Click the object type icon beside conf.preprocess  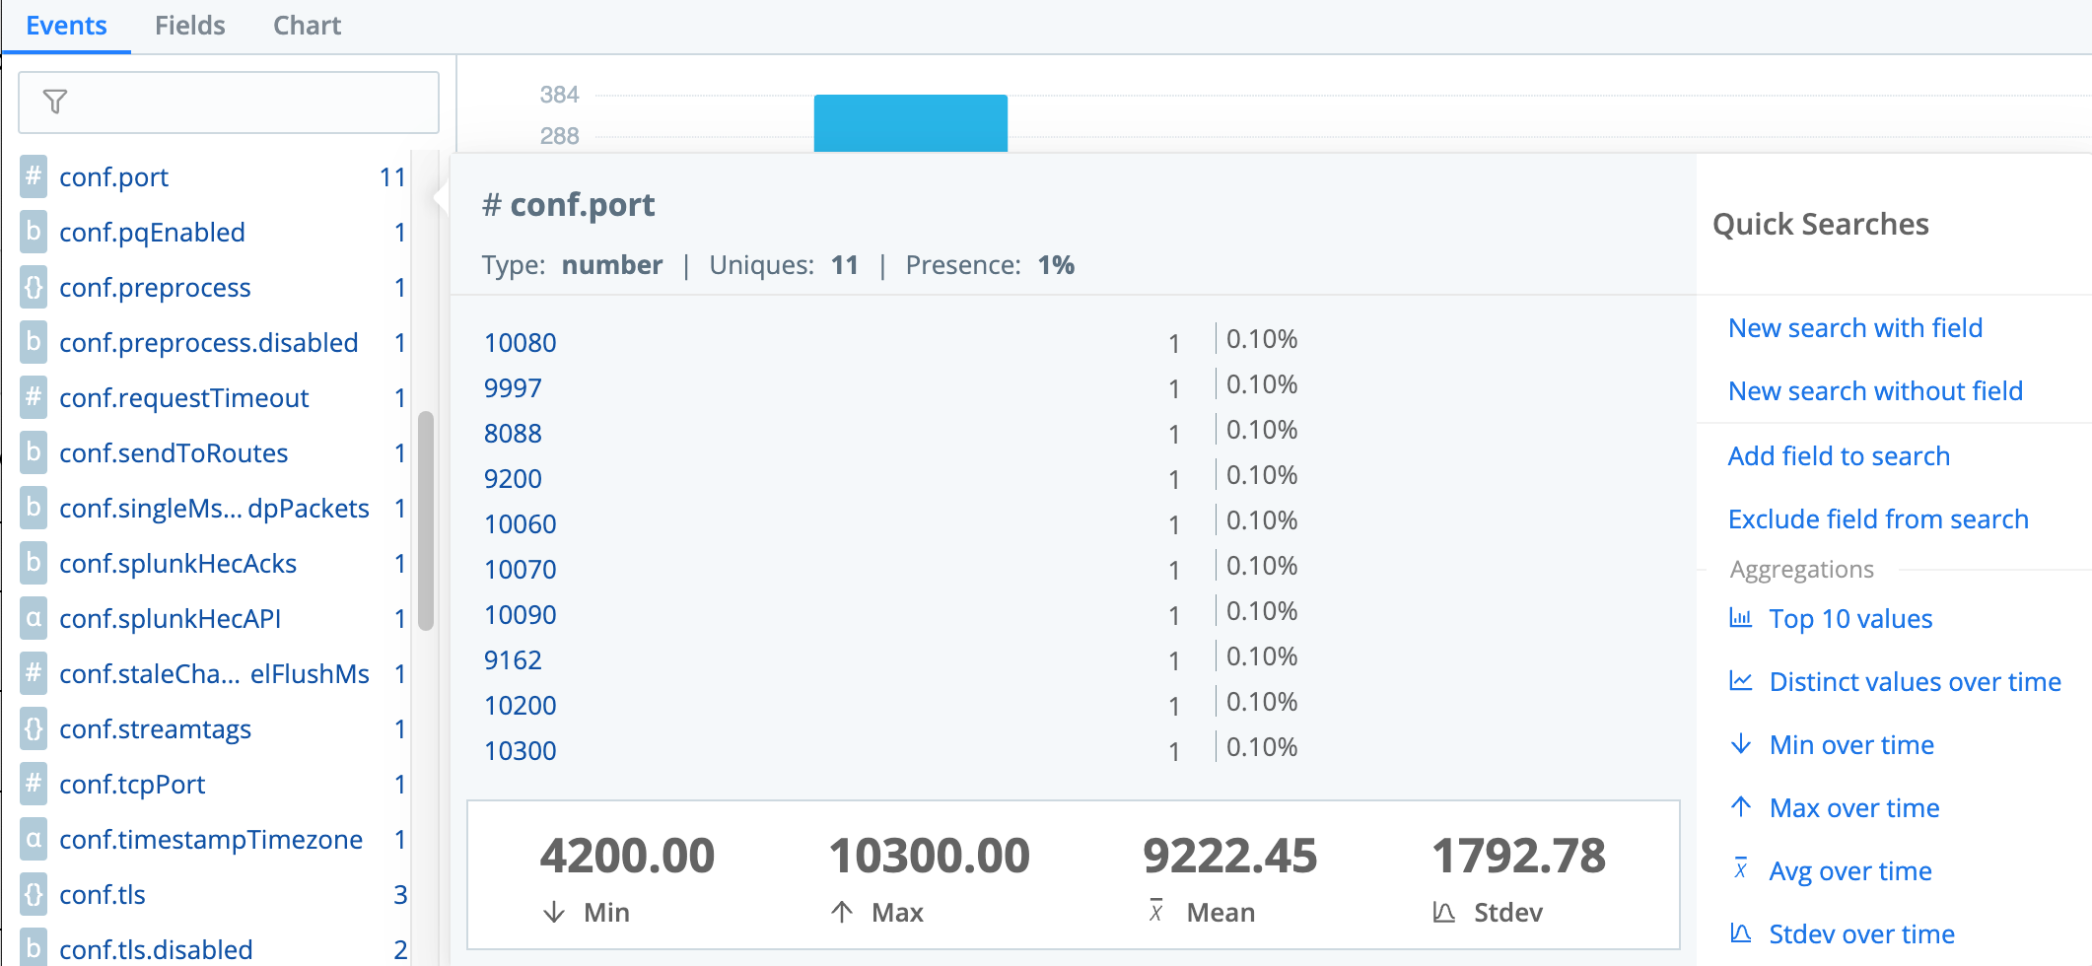(34, 287)
